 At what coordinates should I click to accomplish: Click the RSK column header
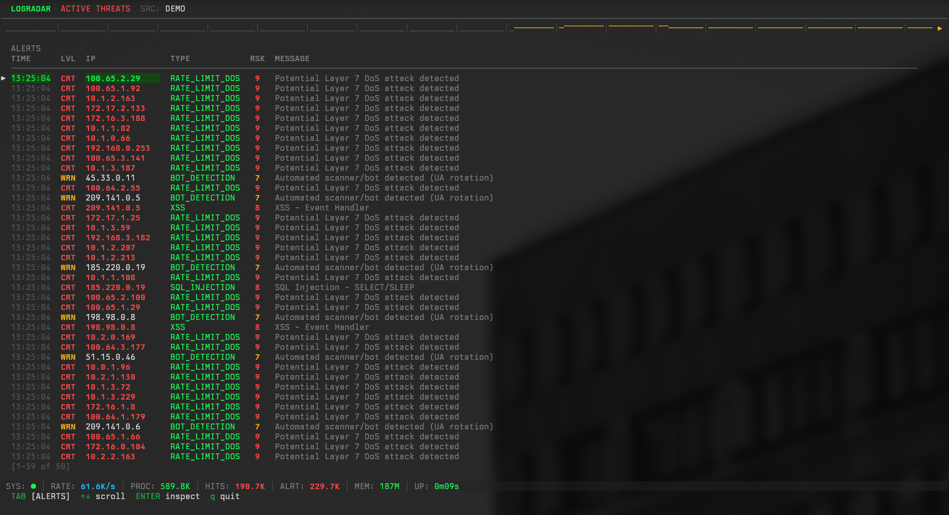[258, 58]
